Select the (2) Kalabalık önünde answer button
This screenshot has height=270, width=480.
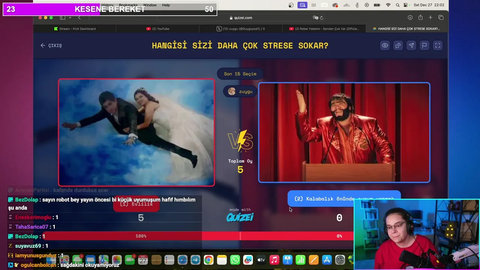[x=344, y=199]
